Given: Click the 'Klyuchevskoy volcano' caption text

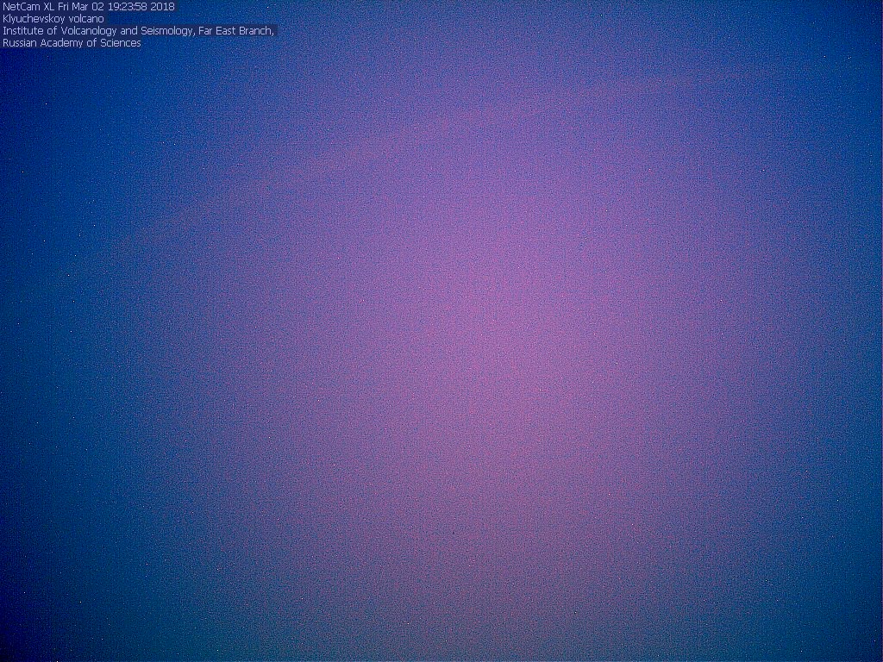Looking at the screenshot, I should pos(53,19).
